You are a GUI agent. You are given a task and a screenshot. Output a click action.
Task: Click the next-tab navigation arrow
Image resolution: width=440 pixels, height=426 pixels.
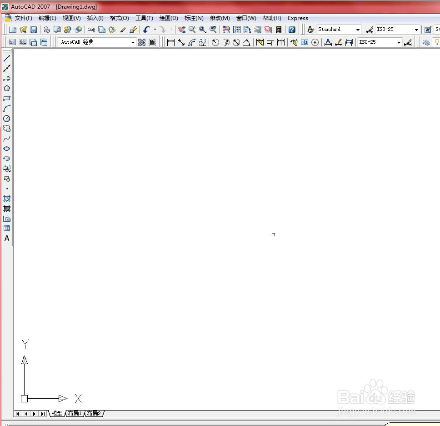(x=34, y=414)
